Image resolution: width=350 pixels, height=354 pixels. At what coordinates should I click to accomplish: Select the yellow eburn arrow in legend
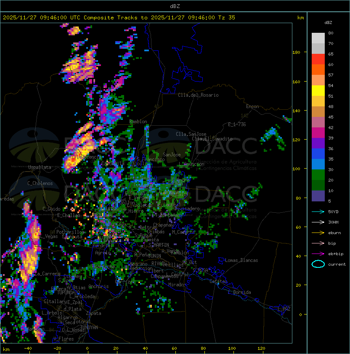coord(318,233)
